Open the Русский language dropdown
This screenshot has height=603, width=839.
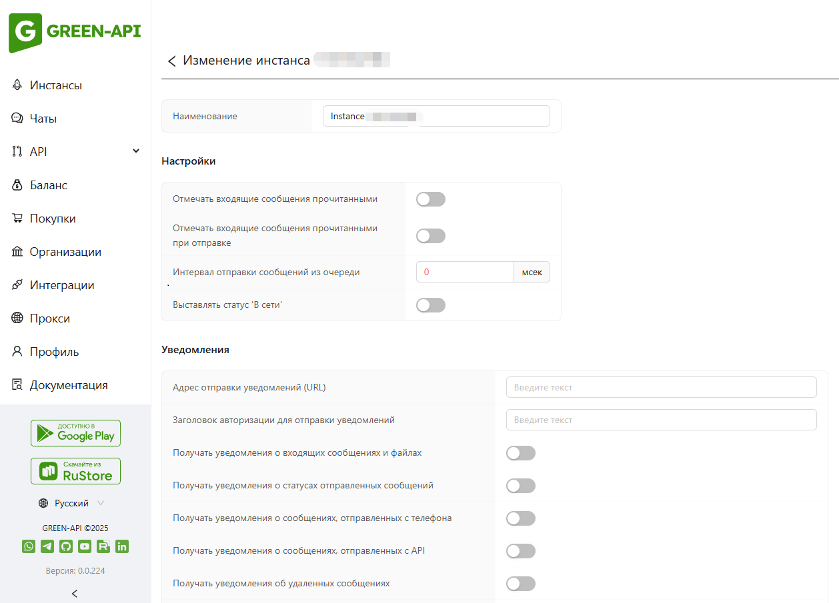(x=72, y=503)
